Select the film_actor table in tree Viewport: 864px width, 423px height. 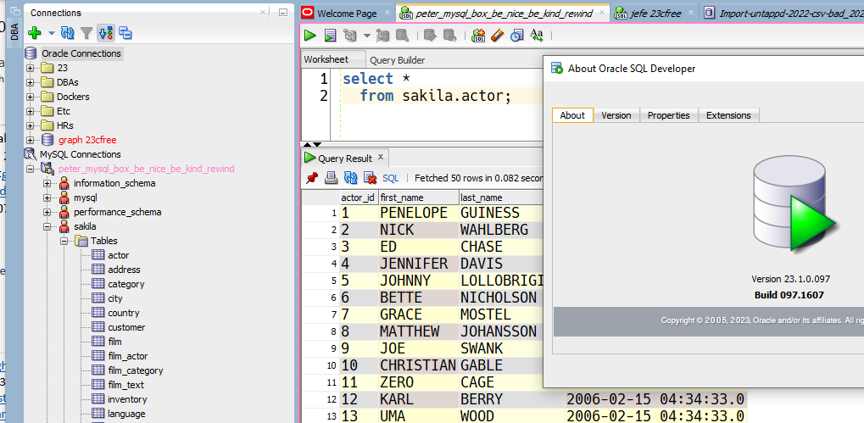click(127, 356)
